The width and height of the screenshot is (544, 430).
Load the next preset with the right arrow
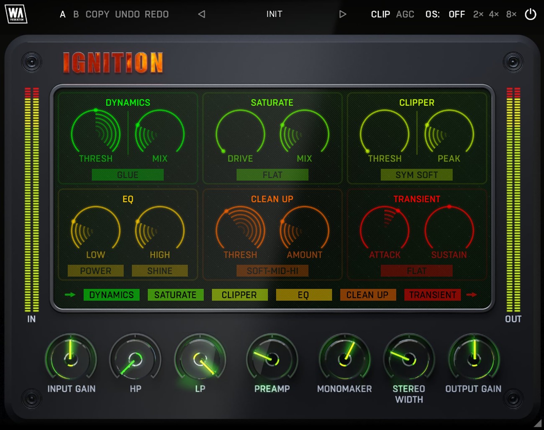tap(343, 14)
